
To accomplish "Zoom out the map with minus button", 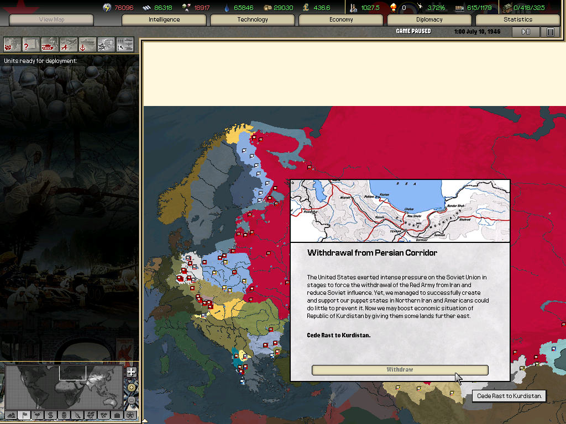I will click(131, 400).
